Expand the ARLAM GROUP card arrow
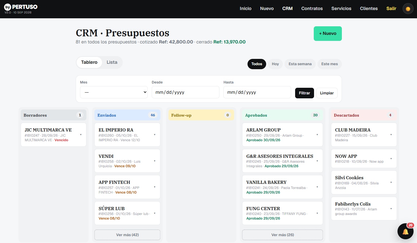This screenshot has height=243, width=417. click(x=317, y=135)
